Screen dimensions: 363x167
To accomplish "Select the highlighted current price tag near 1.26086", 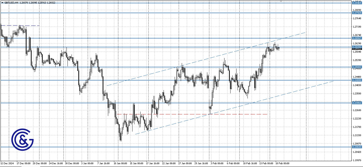I will (357, 47).
